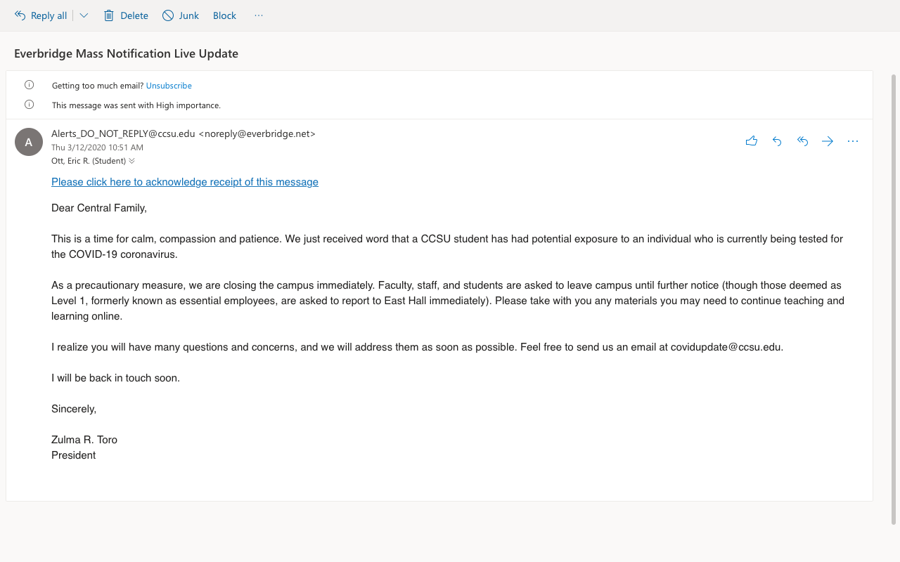900x562 pixels.
Task: Click the Reply all double-arrow icon in message header
Action: [802, 141]
